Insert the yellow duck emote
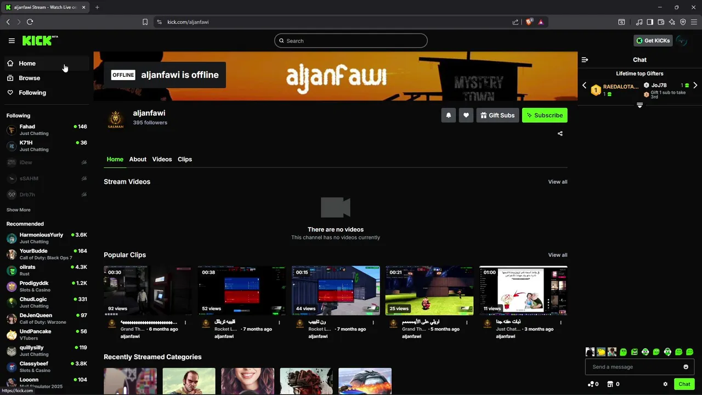 [x=601, y=352]
